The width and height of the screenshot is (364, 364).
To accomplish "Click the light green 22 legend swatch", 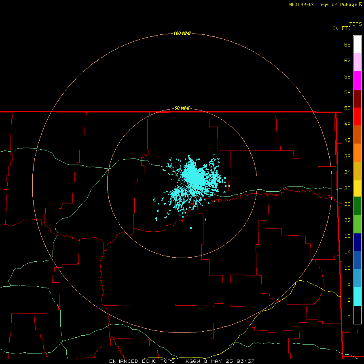I will [x=357, y=224].
